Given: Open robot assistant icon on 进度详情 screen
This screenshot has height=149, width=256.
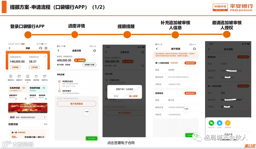Looking at the screenshot, I should [x=95, y=51].
